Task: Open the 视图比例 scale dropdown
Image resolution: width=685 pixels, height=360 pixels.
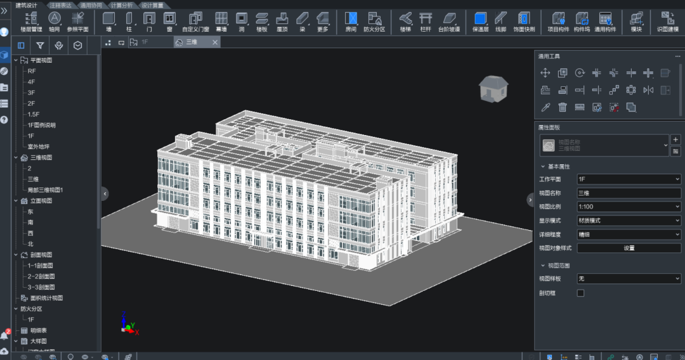Action: pos(629,207)
